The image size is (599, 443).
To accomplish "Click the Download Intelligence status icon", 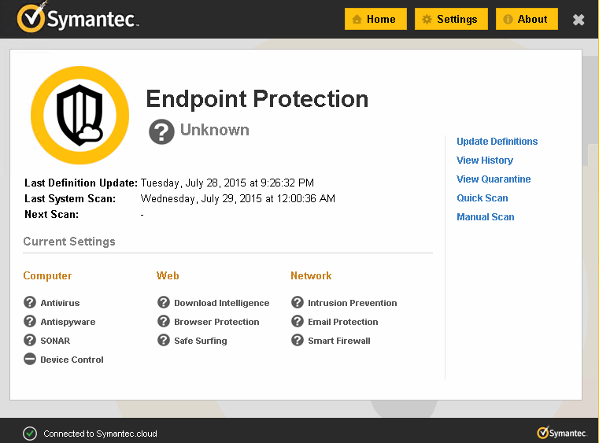I will click(x=164, y=302).
